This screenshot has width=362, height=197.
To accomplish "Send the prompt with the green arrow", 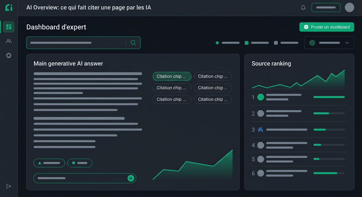I will tap(131, 178).
